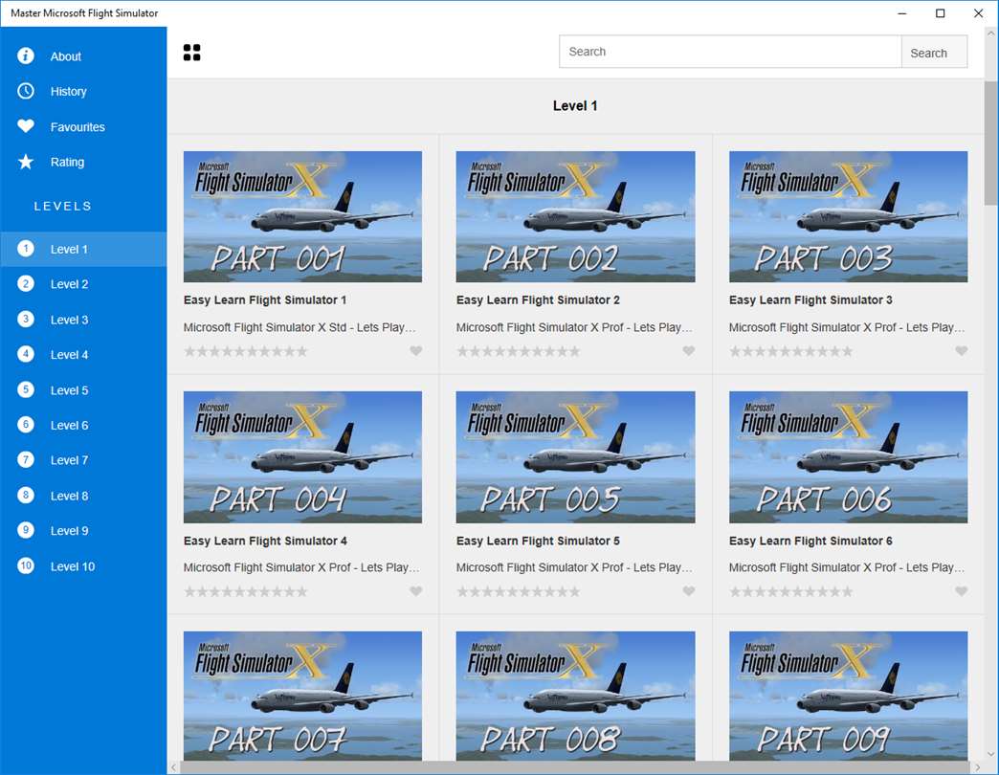Select Level 5 in the sidebar
This screenshot has height=775, width=999.
83,389
